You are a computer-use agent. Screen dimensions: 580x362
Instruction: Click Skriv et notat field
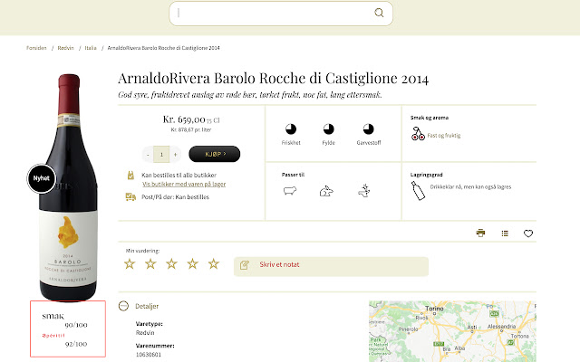pos(331,266)
